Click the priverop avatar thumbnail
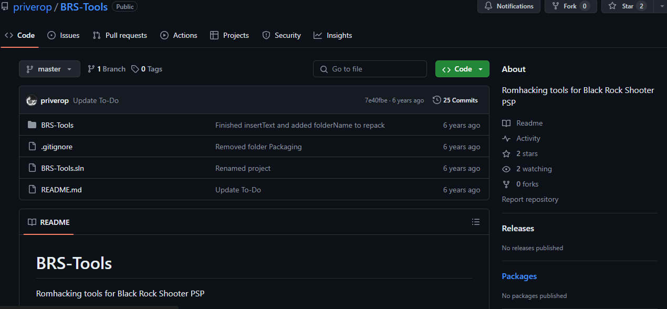Screen dimensions: 667x309 point(32,100)
